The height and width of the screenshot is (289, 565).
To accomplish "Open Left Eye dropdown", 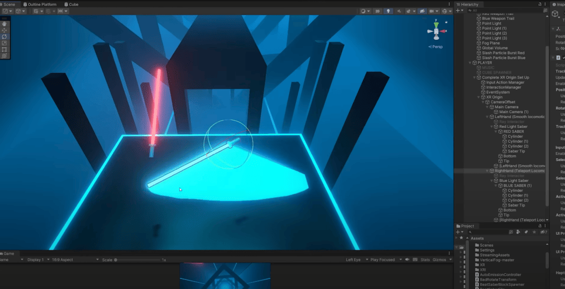I will [357, 260].
